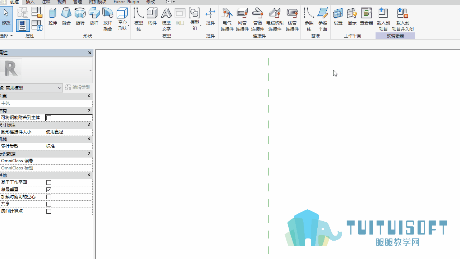Select the 旋转 revolve tool

80,17
